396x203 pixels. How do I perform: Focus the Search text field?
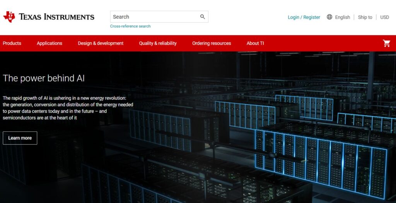pyautogui.click(x=155, y=17)
